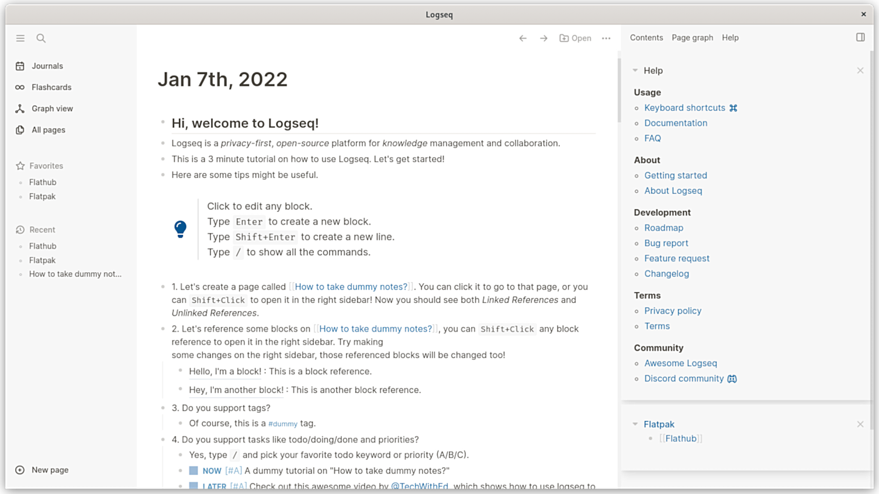Open the Page graph tab
This screenshot has width=879, height=494.
pyautogui.click(x=693, y=37)
